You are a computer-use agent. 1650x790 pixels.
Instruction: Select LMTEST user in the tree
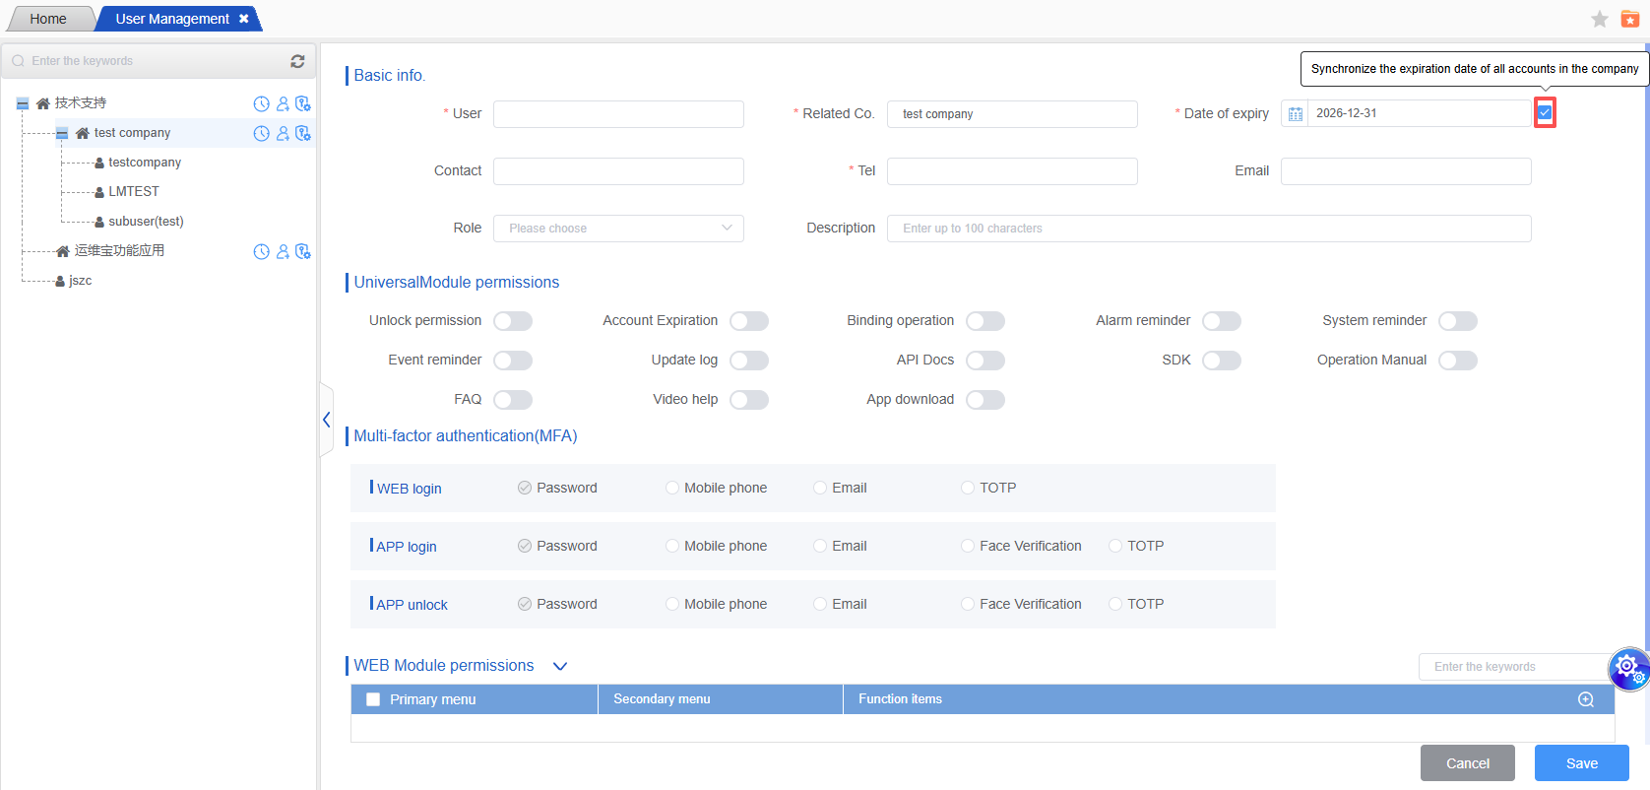pyautogui.click(x=134, y=192)
